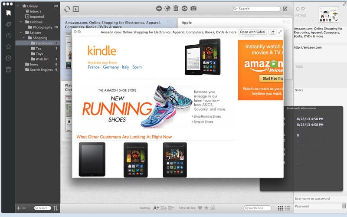Click the sync refresh icon in the toolbar
The image size is (347, 217).
click(67, 9)
